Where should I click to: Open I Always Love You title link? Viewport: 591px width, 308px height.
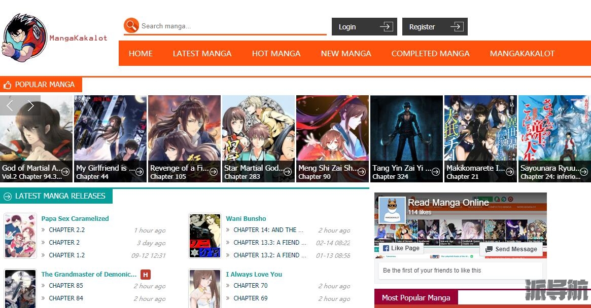[x=254, y=274]
